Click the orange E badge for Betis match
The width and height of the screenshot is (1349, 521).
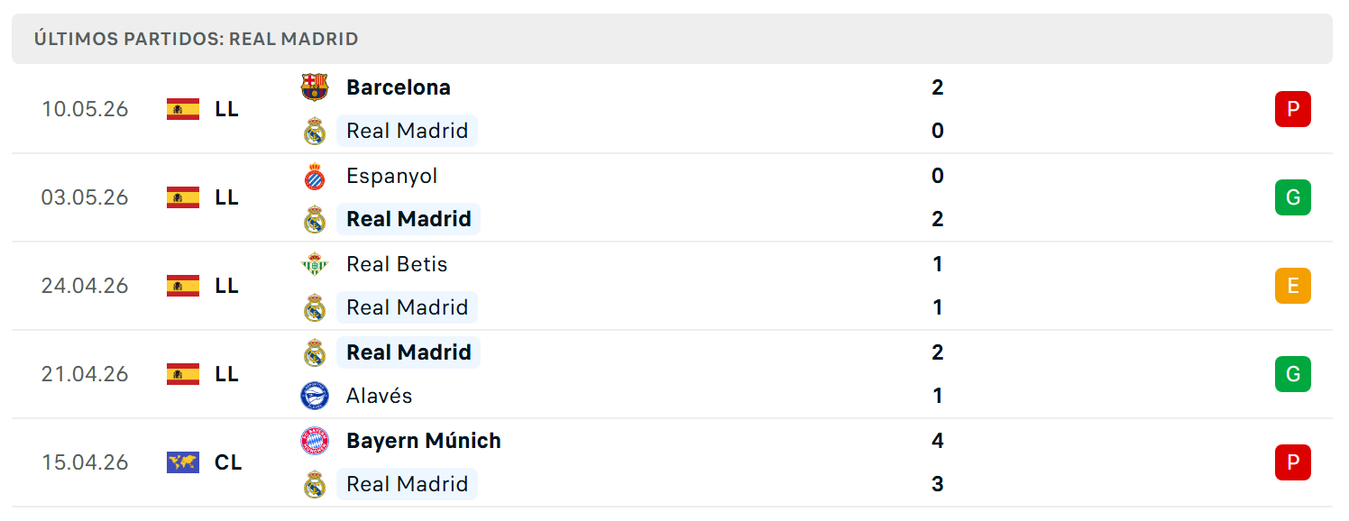click(1292, 286)
